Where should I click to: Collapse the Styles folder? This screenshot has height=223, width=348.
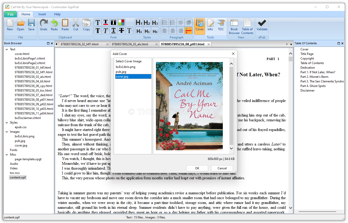point(7,123)
